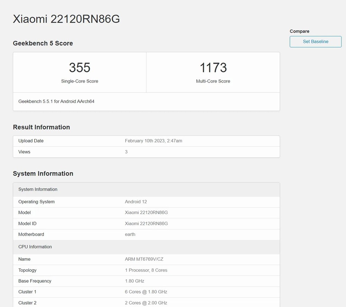Screen dimensions: 346x307
Task: Click the Geekbench 5 Score heading
Action: tap(43, 43)
